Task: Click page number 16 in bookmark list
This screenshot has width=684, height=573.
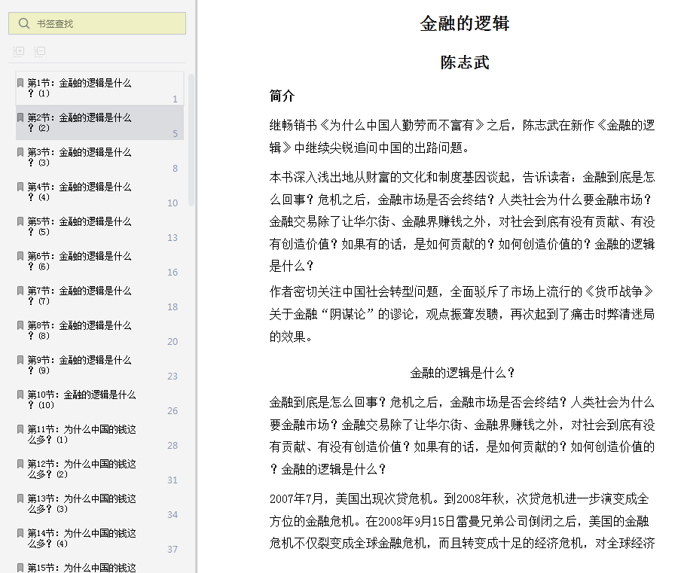Action: (173, 272)
